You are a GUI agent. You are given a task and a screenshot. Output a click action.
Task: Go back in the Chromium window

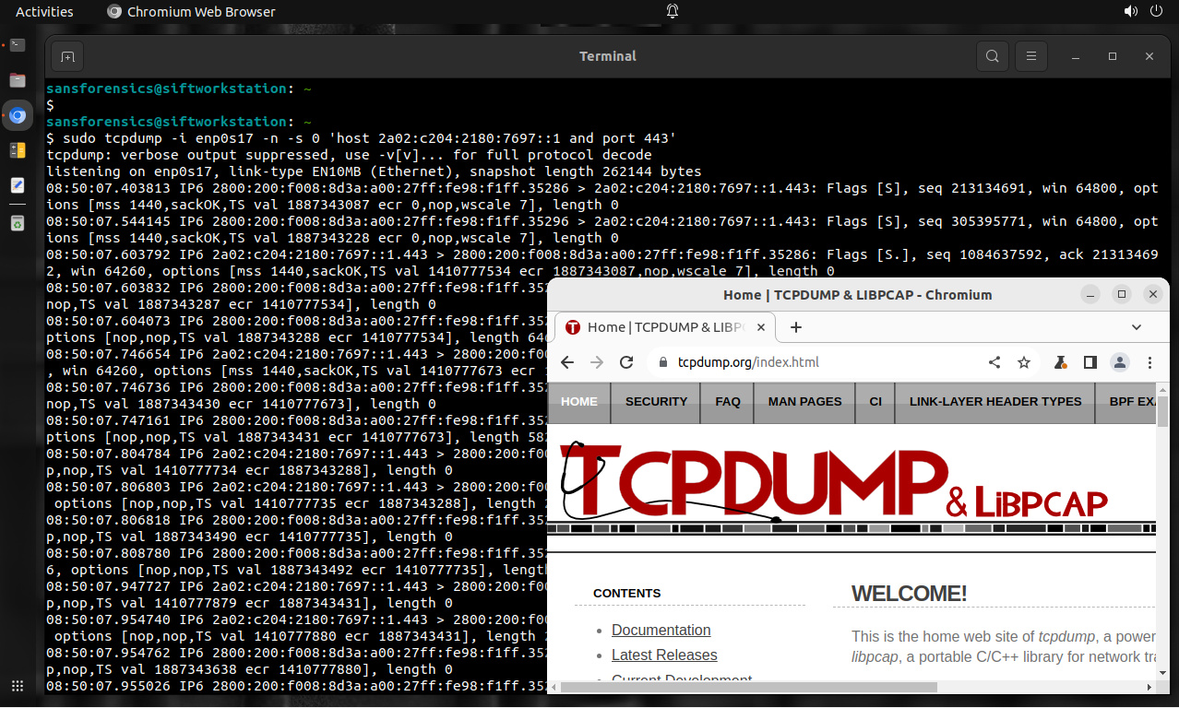tap(567, 362)
